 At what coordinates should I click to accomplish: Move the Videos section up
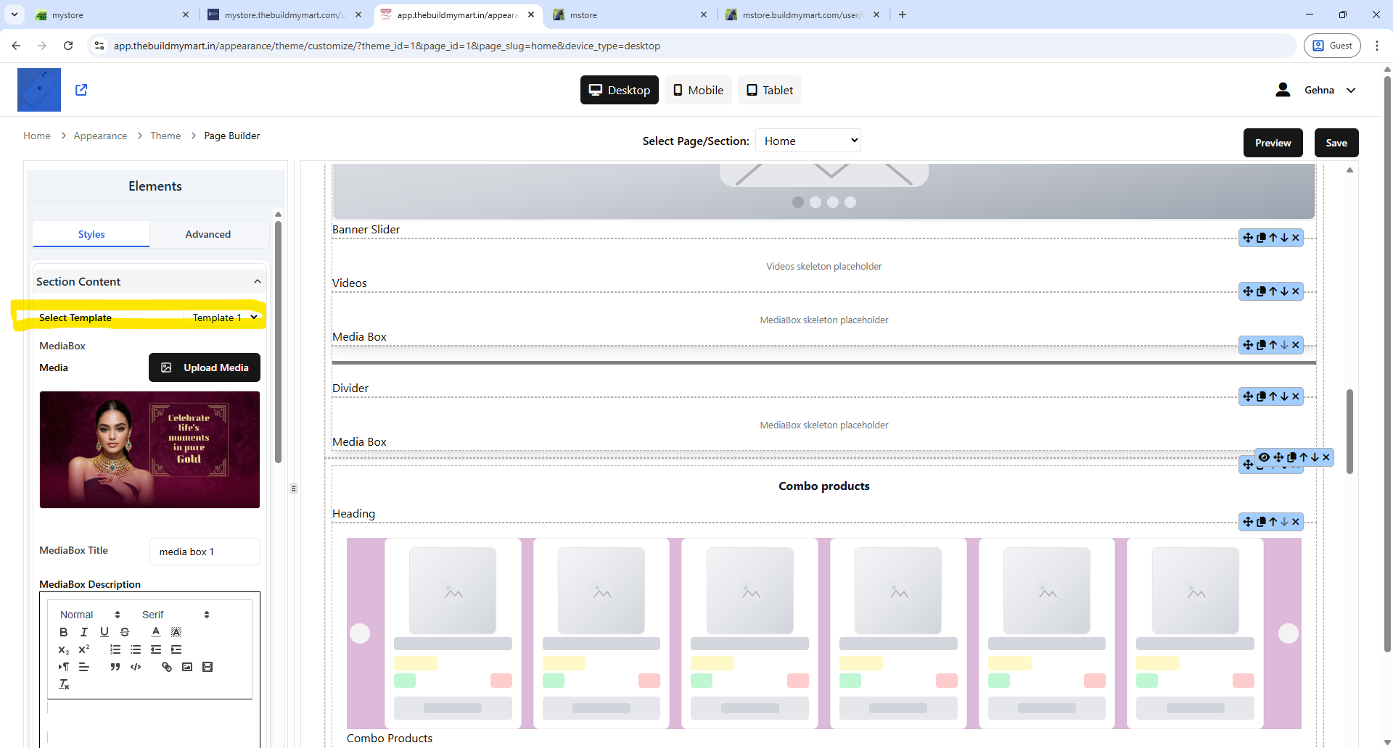pyautogui.click(x=1273, y=291)
